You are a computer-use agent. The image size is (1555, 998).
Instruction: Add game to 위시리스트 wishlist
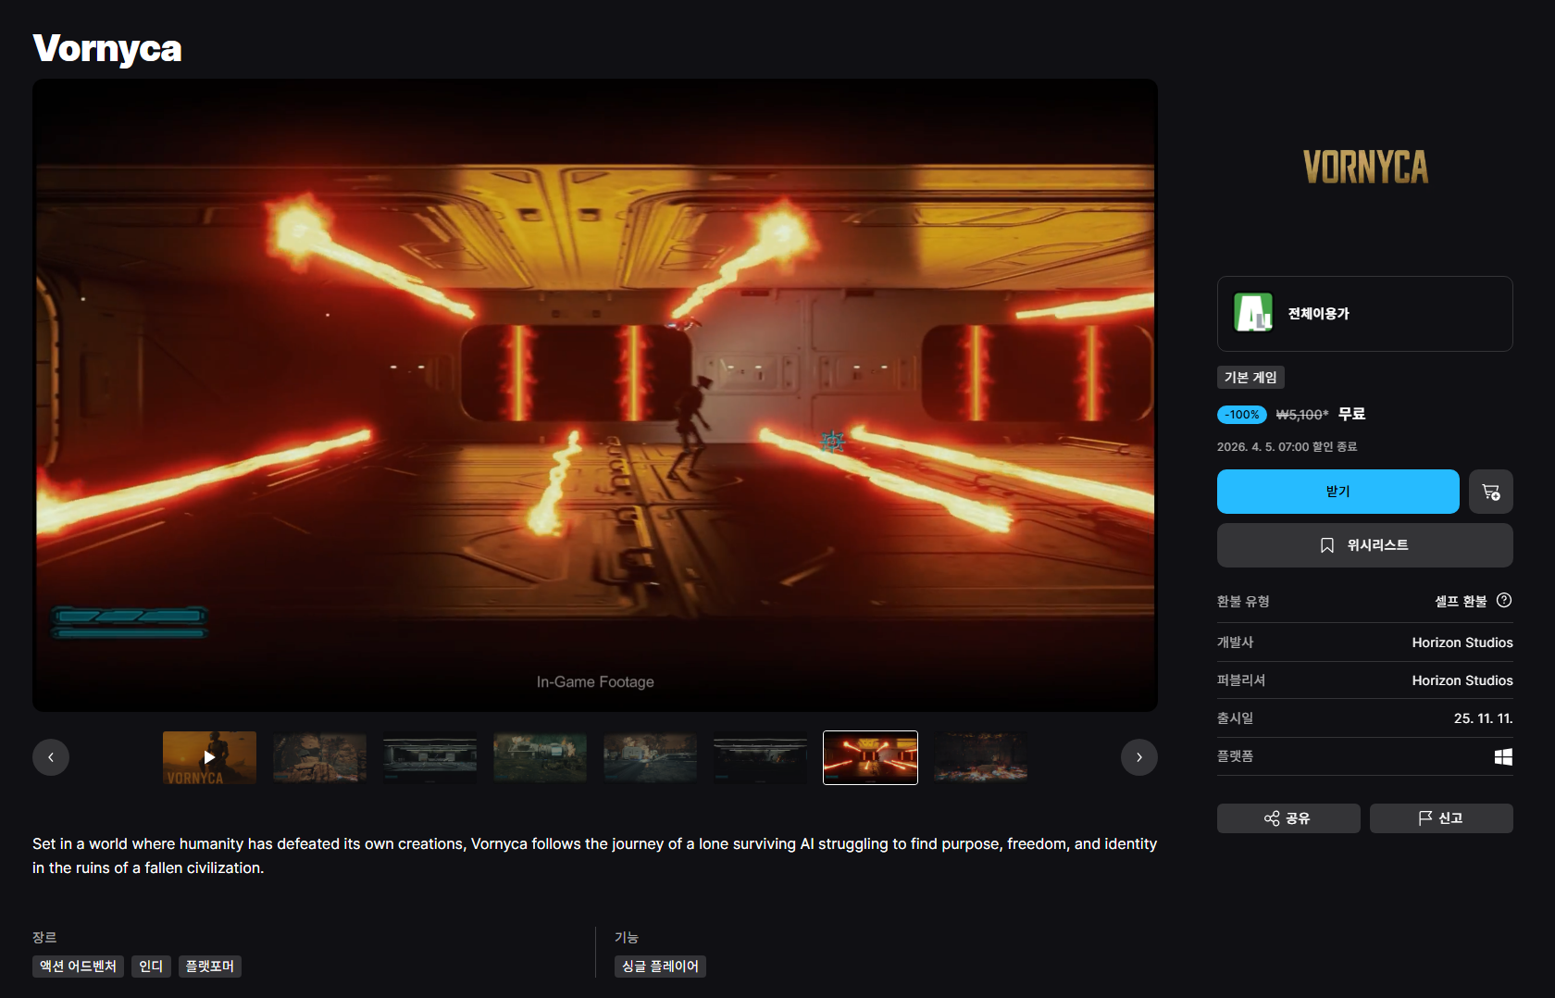click(1364, 545)
